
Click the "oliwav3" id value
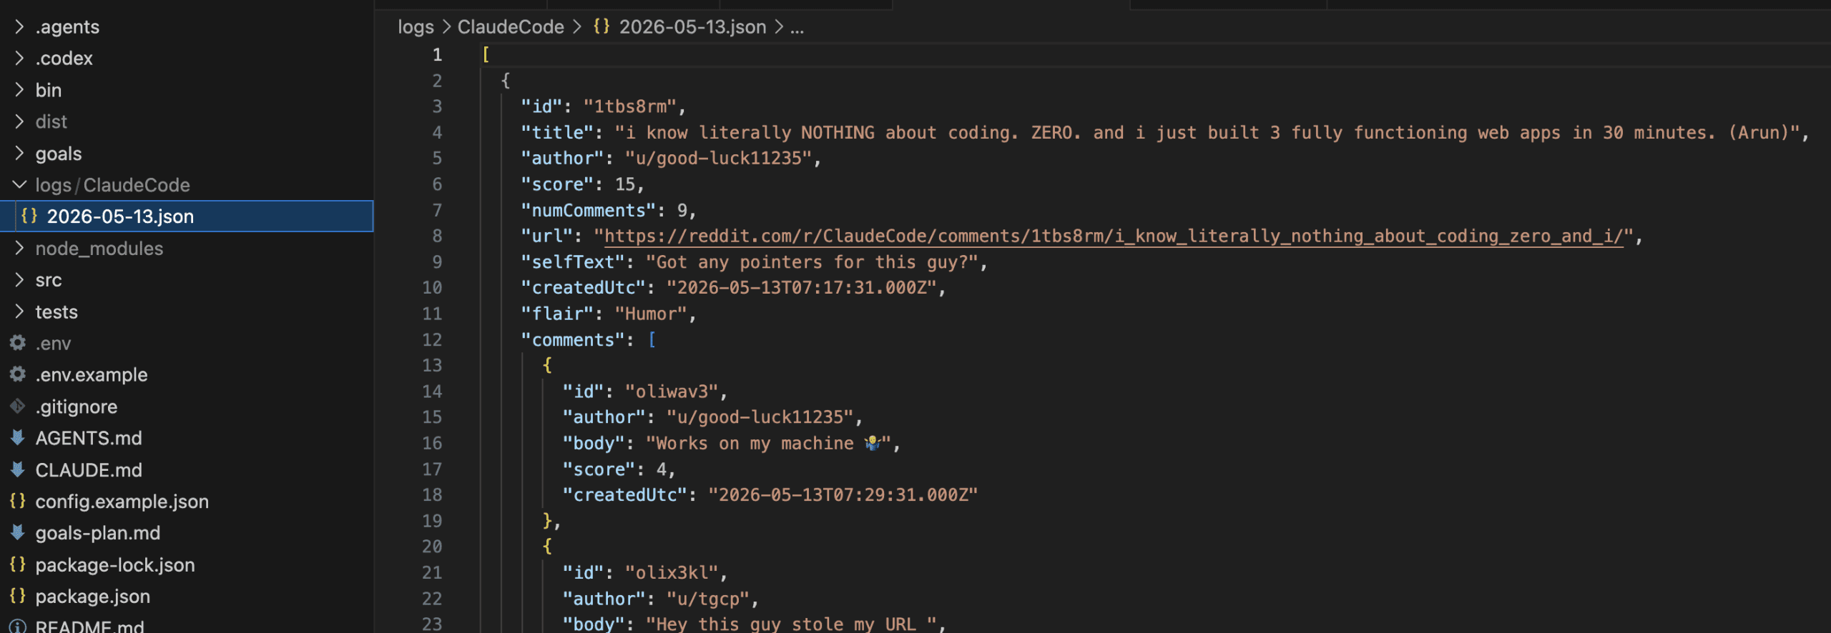(x=672, y=392)
